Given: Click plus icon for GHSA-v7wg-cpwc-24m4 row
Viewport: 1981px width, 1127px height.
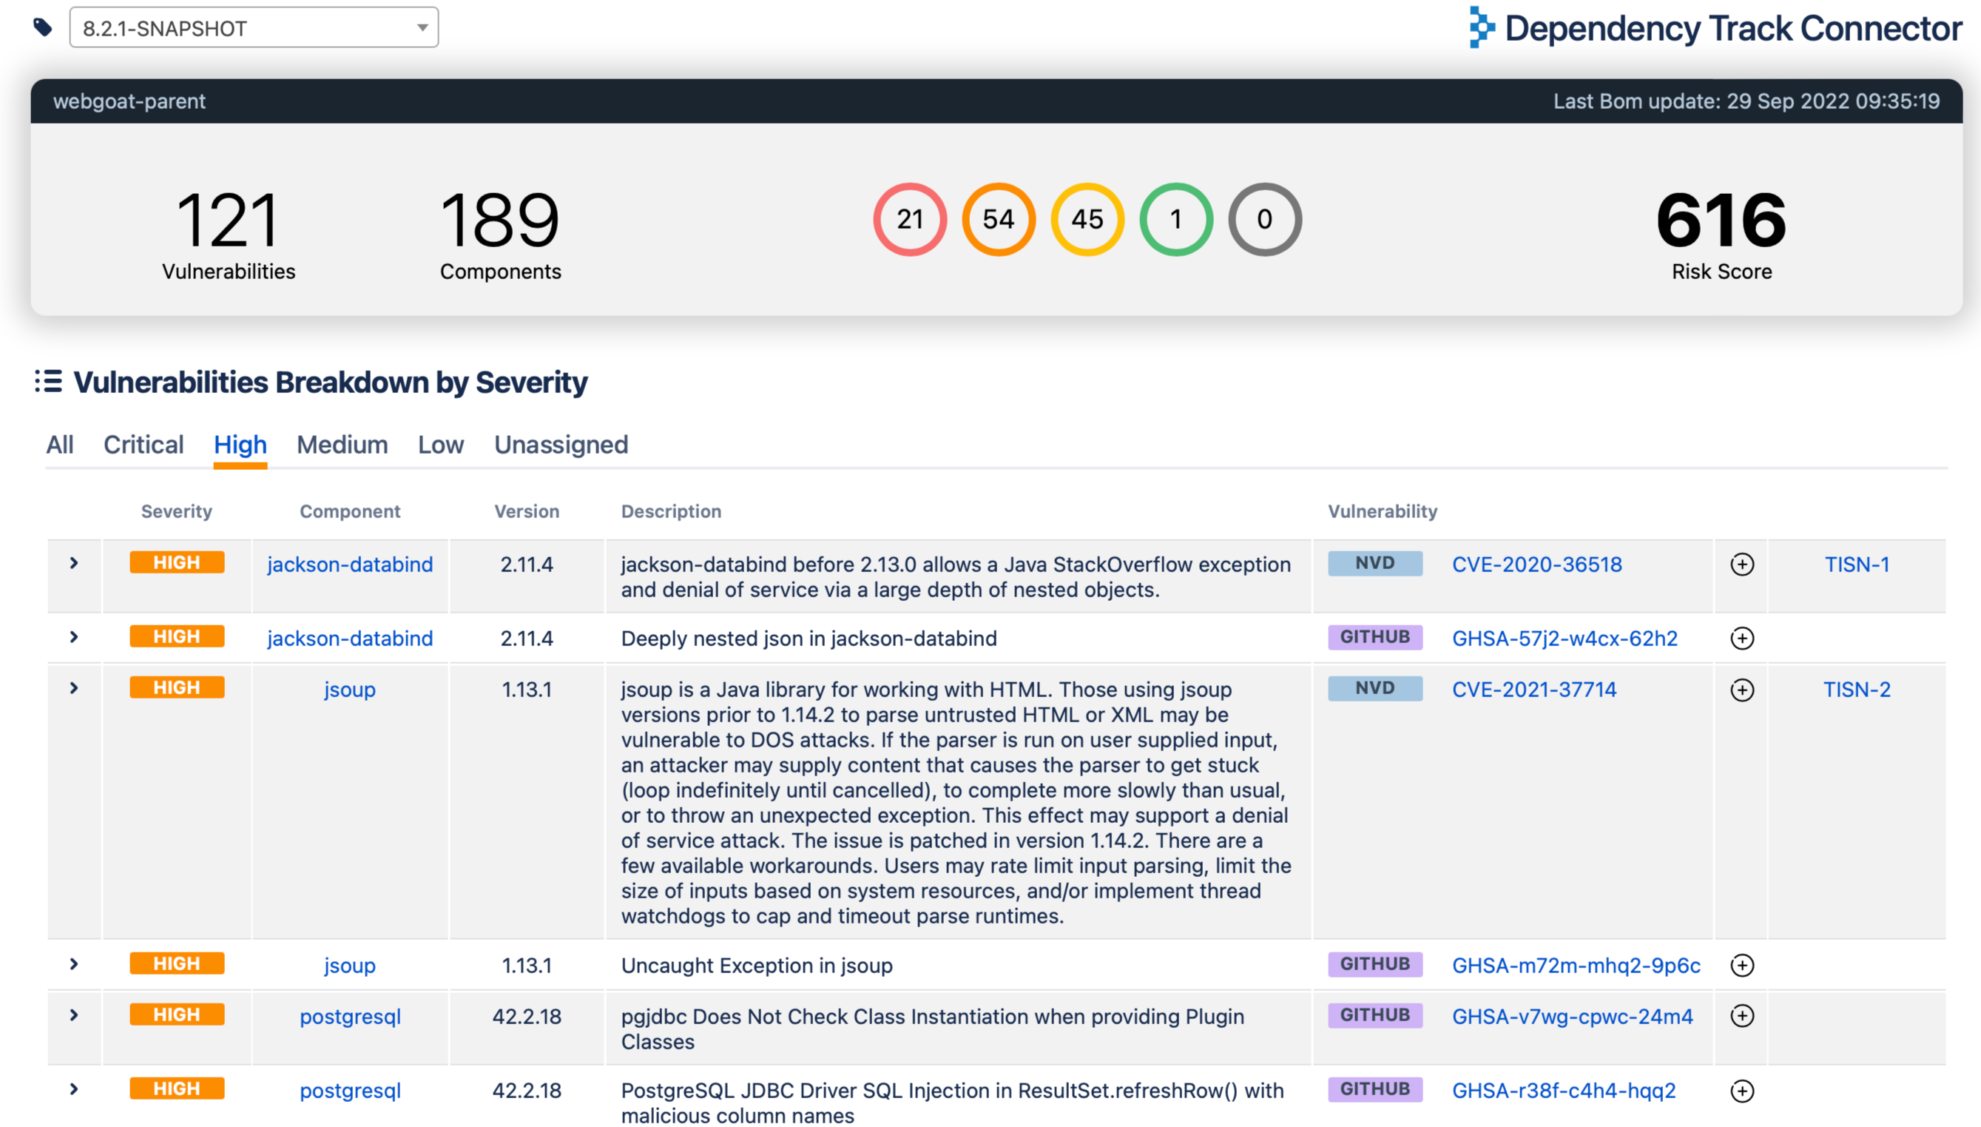Looking at the screenshot, I should (1741, 1016).
